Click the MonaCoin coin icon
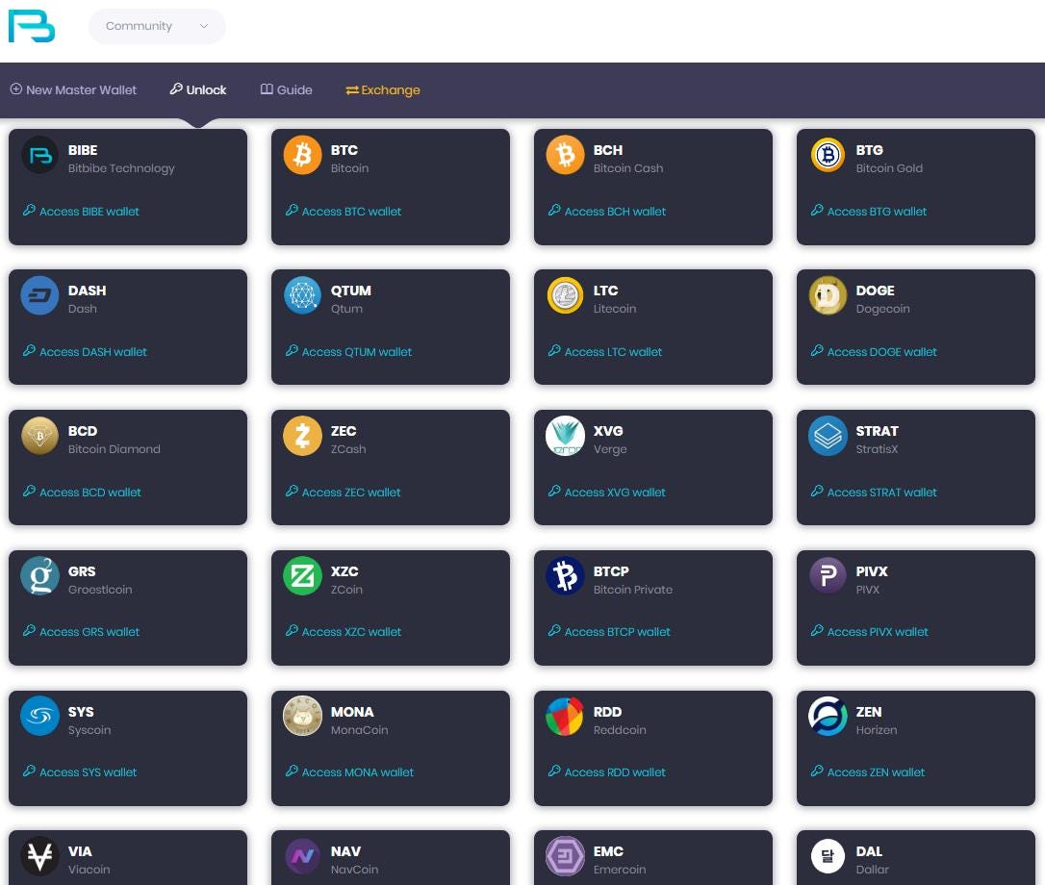The width and height of the screenshot is (1045, 885). point(302,717)
